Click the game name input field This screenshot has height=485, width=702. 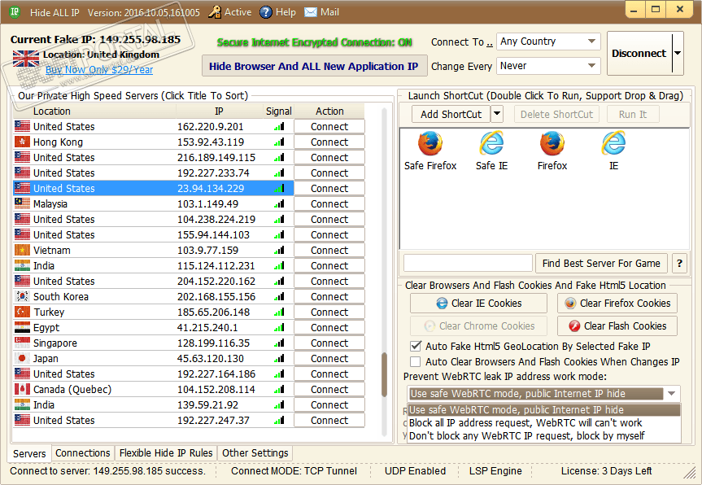[468, 264]
